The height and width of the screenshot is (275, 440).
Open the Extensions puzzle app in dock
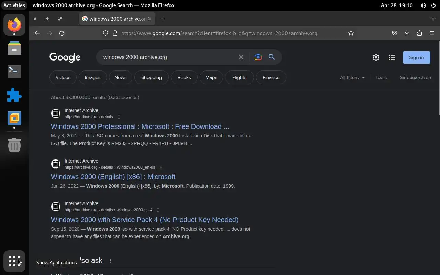point(14,95)
